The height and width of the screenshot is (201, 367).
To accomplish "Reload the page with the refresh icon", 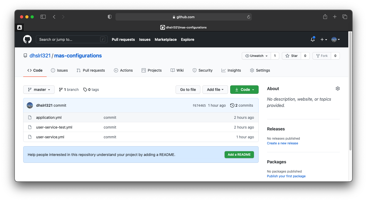I will coord(248,17).
